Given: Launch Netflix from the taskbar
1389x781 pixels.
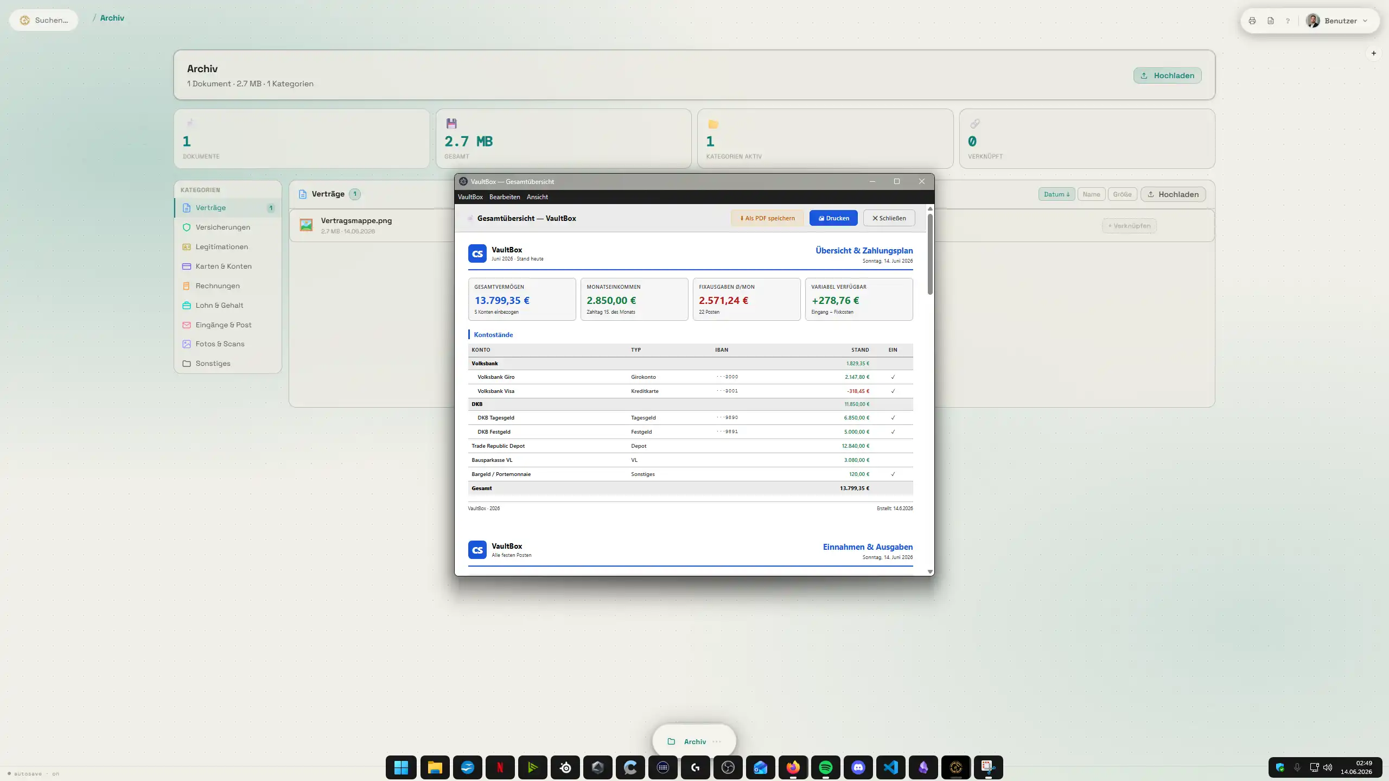Looking at the screenshot, I should coord(500,767).
